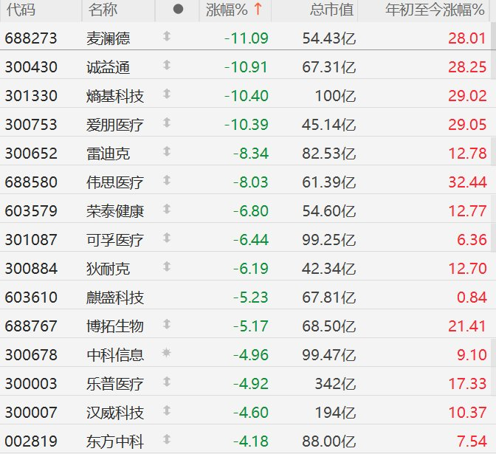Select stock name 雷迪克
Viewport: 496px width, 454px height.
click(108, 154)
